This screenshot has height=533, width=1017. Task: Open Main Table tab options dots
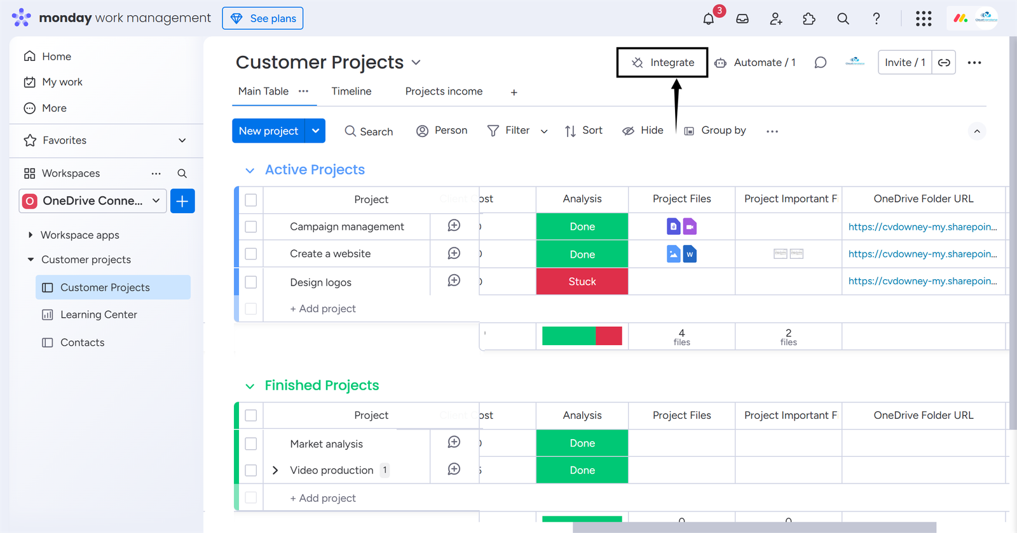pyautogui.click(x=303, y=91)
